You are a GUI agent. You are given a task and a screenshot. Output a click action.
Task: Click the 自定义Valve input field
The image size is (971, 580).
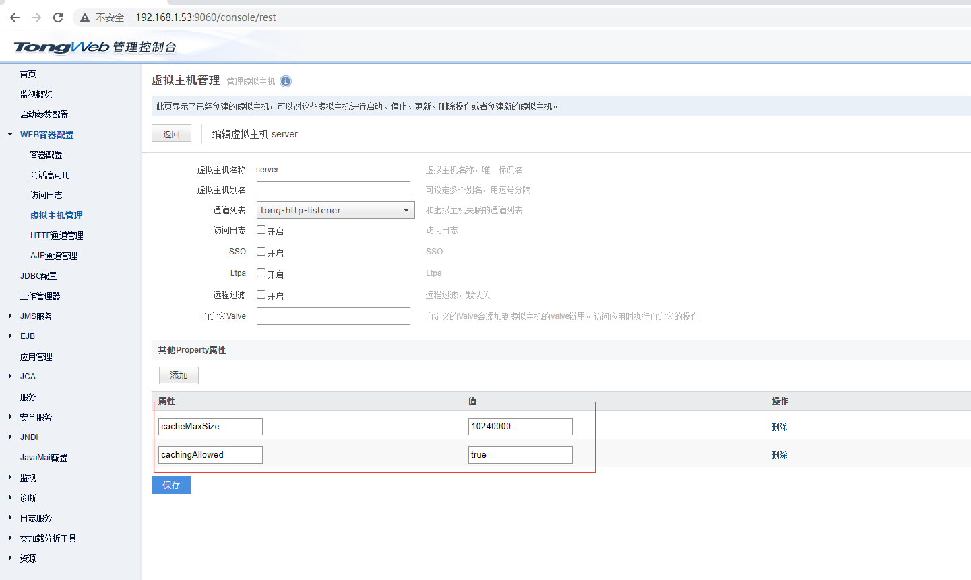tap(334, 316)
